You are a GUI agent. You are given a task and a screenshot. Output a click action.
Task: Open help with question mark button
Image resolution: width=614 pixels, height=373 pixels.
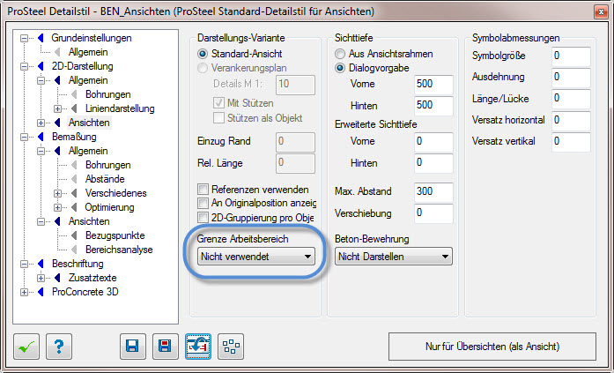[x=59, y=347]
